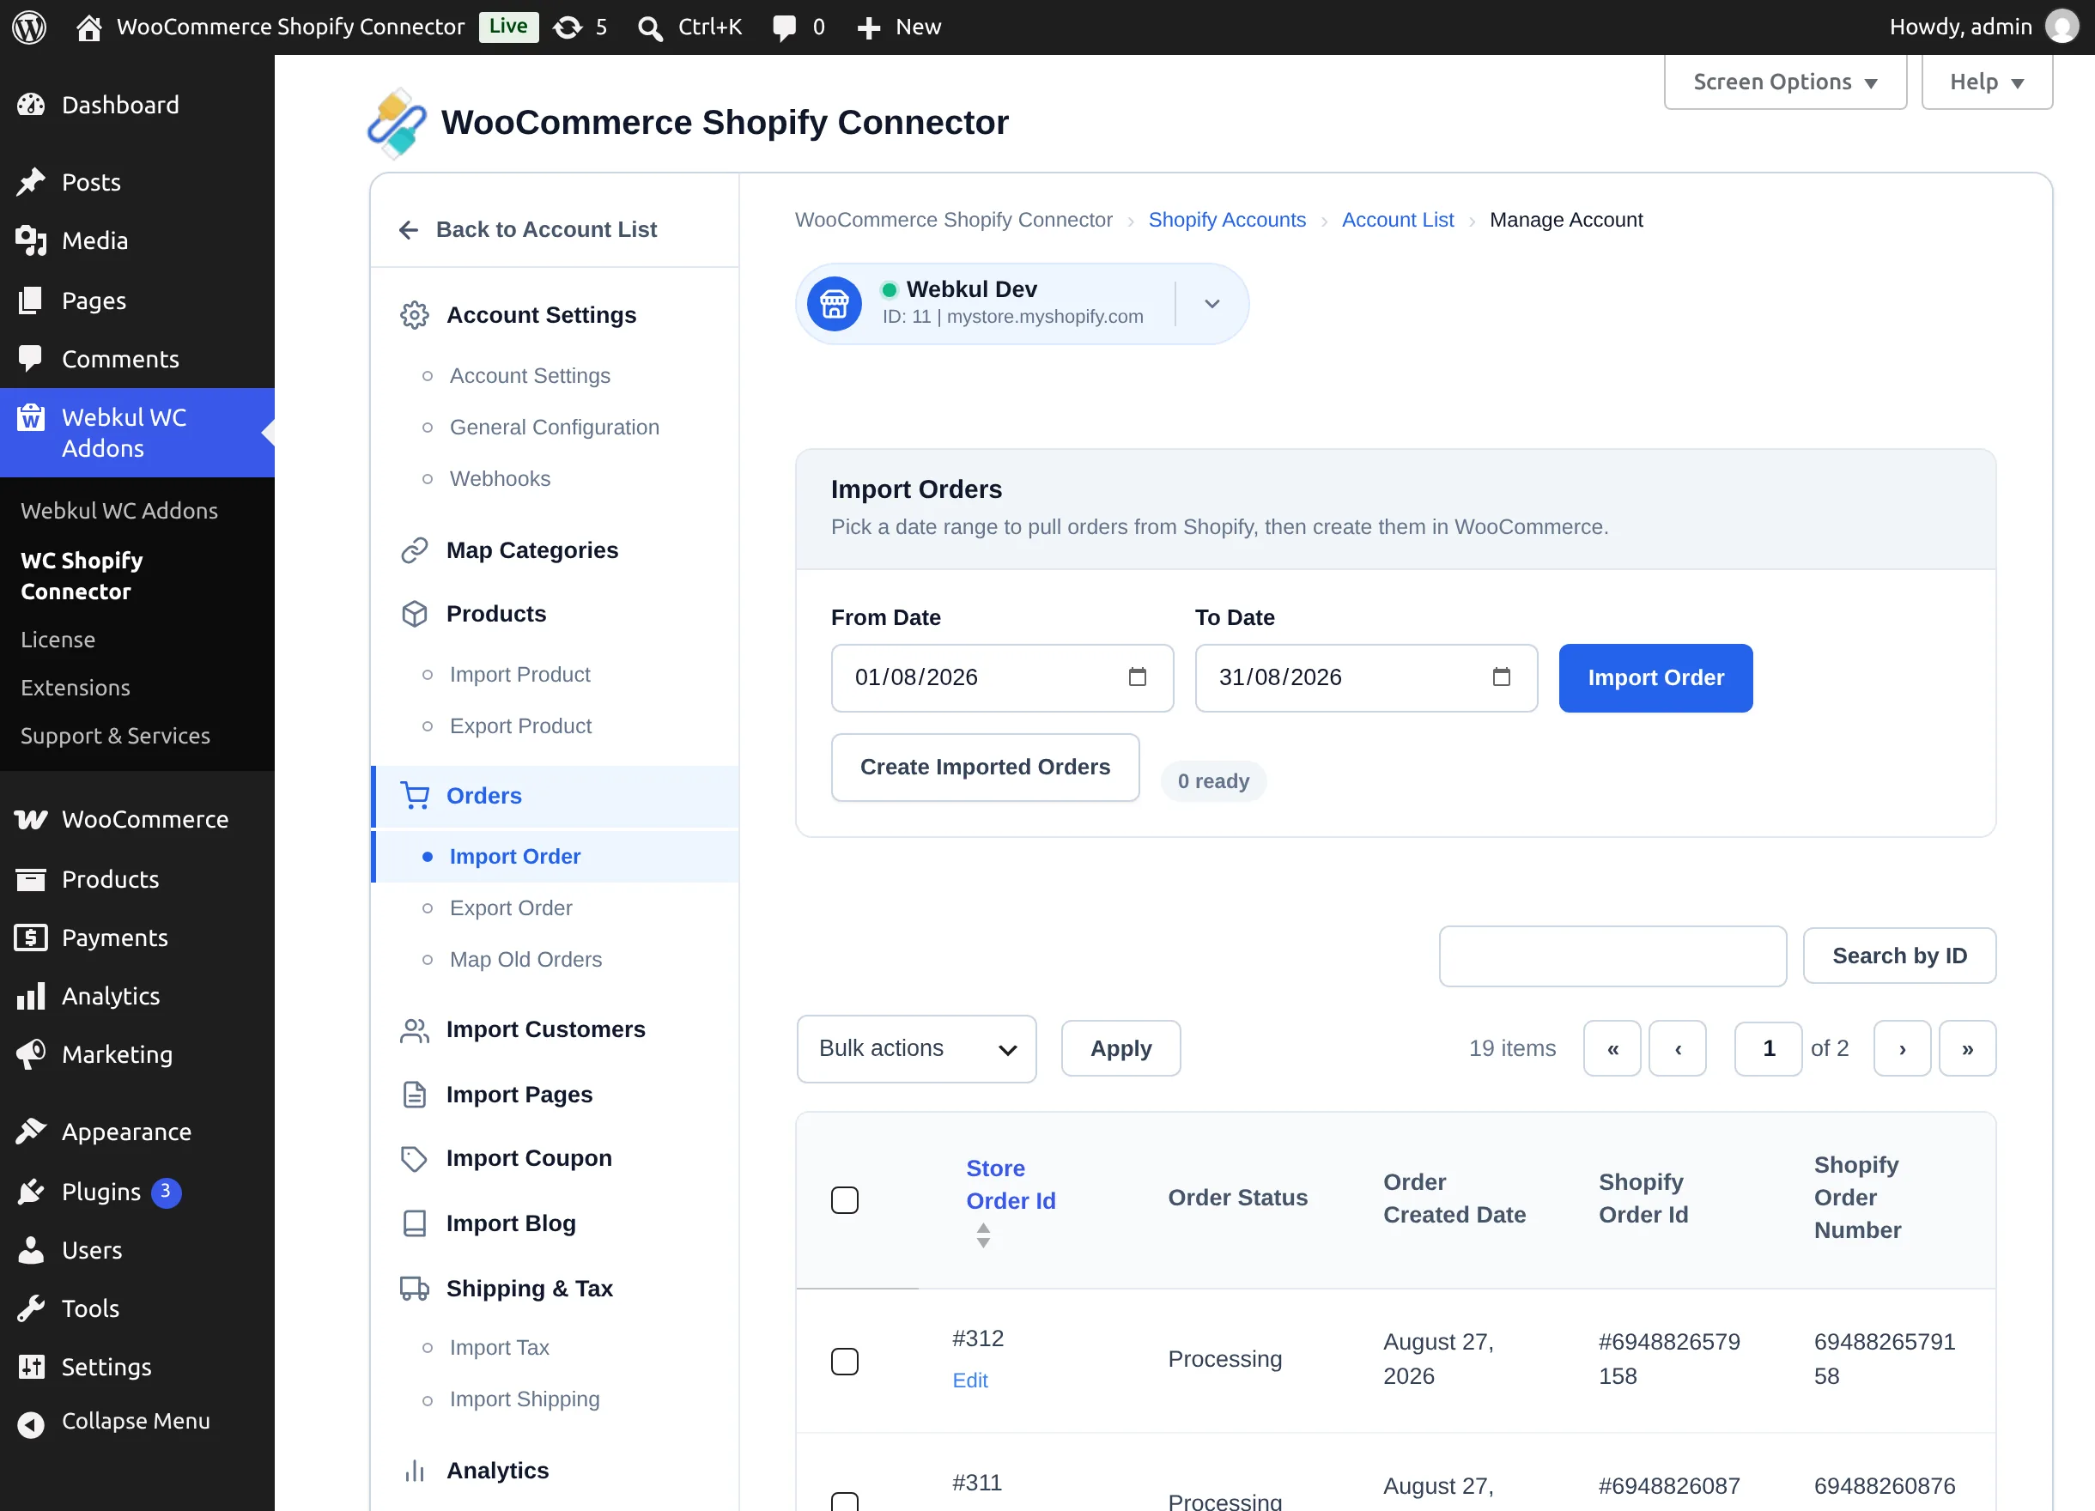Image resolution: width=2095 pixels, height=1511 pixels.
Task: Open the New content menu in admin bar
Action: (898, 27)
